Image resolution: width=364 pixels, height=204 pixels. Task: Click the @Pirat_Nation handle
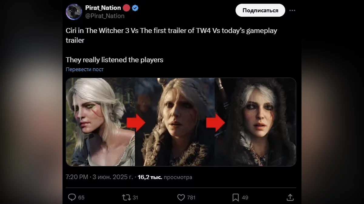[x=105, y=16]
